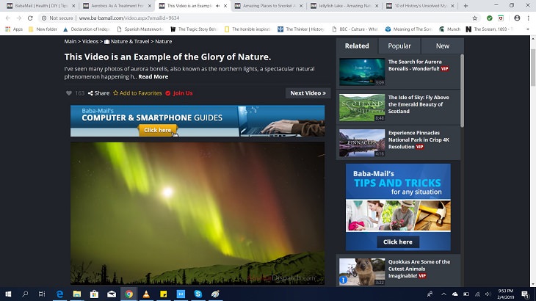Image resolution: width=536 pixels, height=301 pixels.
Task: Switch to the Popular tab
Action: [399, 46]
